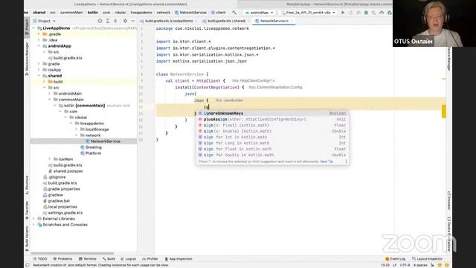Click commonMain in the breadcrumb bar
The width and height of the screenshot is (476, 268).
(71, 13)
